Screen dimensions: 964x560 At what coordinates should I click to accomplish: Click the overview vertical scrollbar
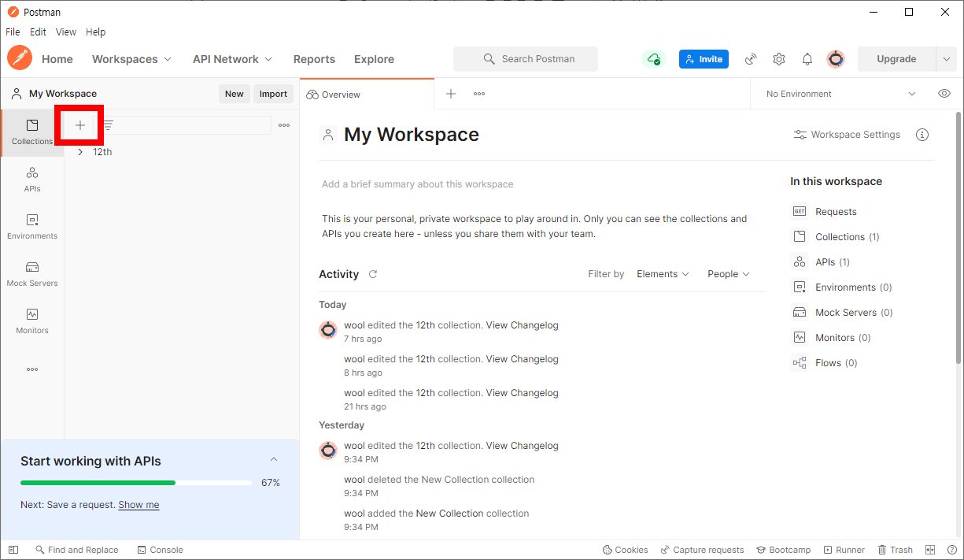958,236
